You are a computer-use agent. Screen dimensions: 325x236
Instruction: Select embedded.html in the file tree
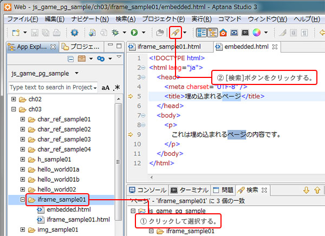[69, 209]
